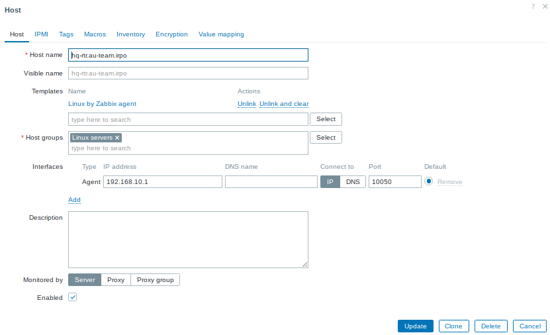Switch to the Macros tab

tap(95, 34)
